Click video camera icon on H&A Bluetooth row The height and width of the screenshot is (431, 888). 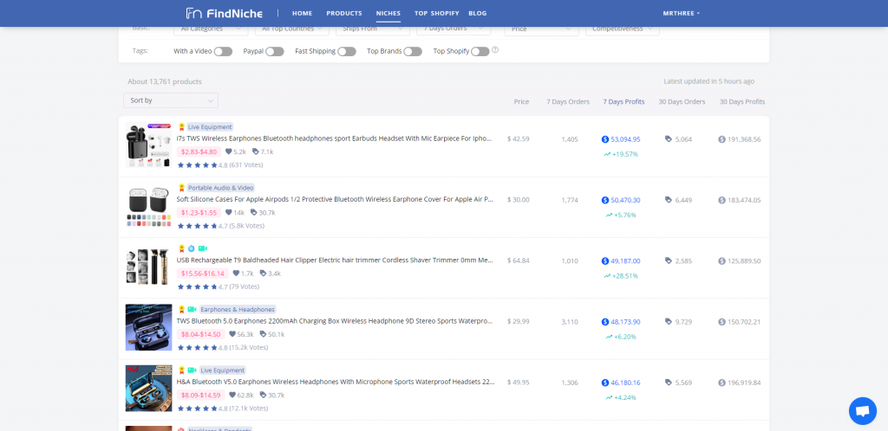coord(192,370)
